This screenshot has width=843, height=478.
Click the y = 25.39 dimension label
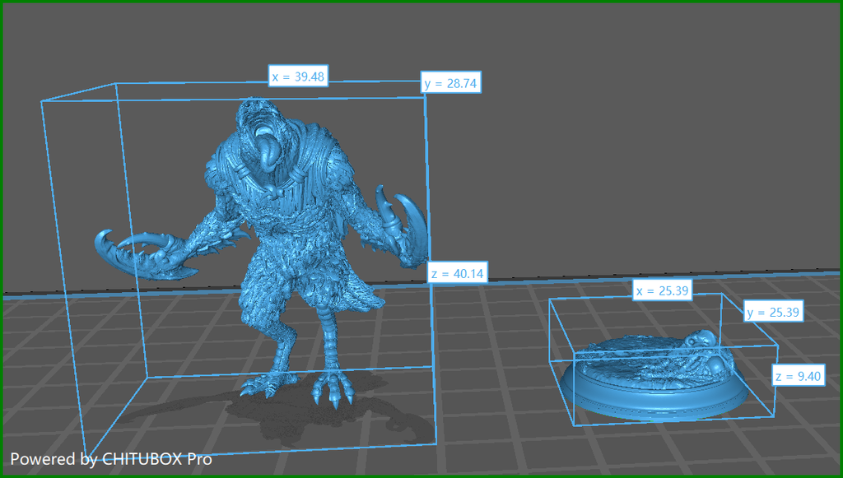tap(773, 312)
